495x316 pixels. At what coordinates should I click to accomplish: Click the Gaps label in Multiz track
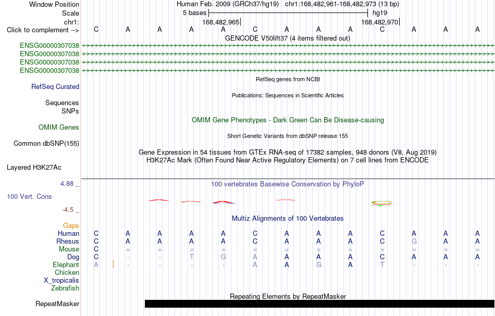pyautogui.click(x=71, y=225)
